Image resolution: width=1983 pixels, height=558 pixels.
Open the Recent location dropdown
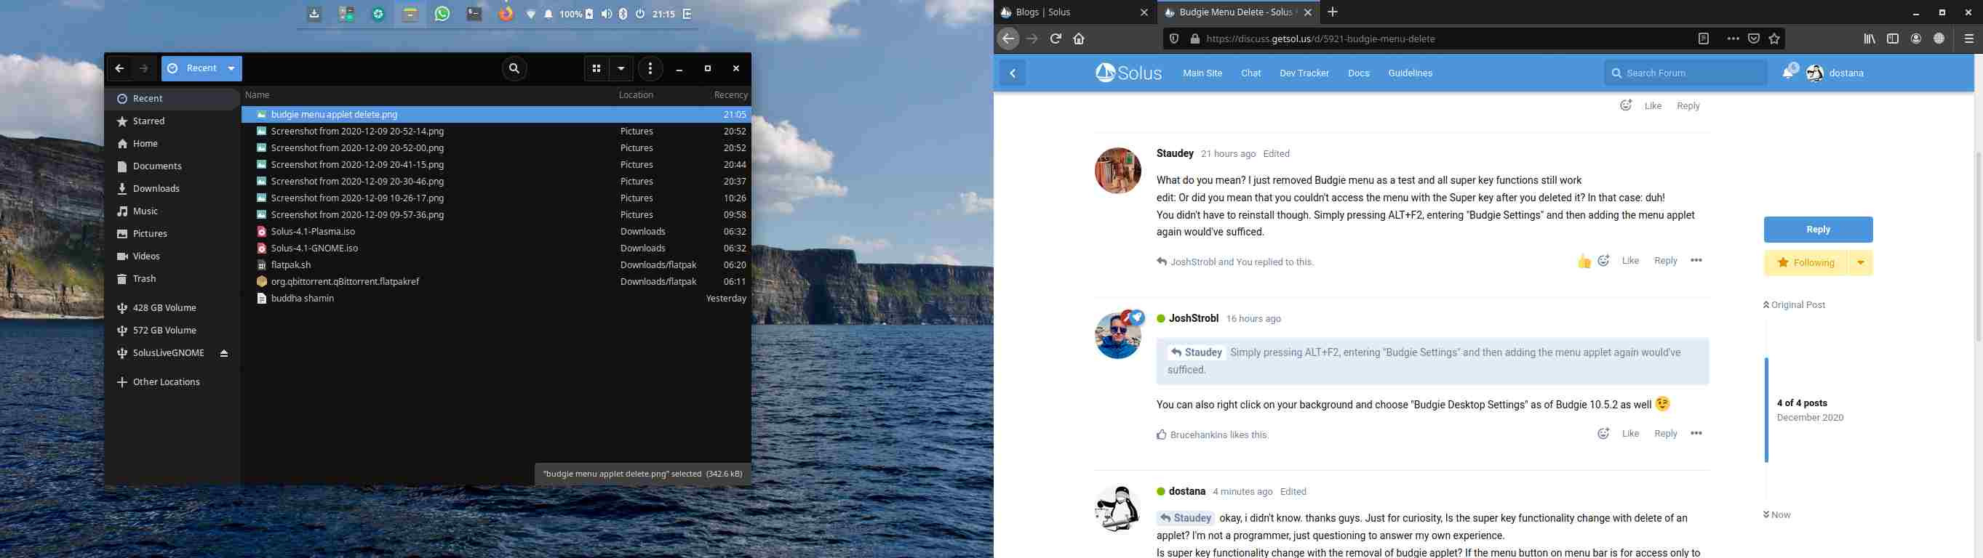[232, 68]
